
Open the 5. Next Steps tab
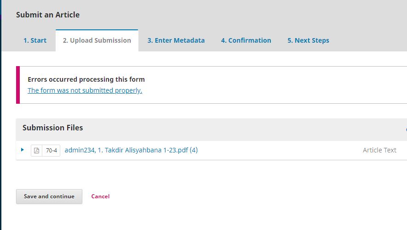tap(309, 40)
